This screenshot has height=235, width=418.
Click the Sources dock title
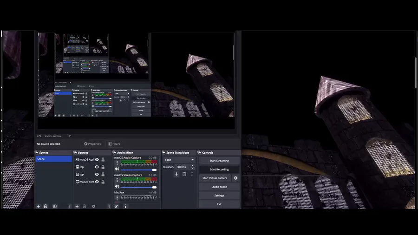[x=83, y=153]
